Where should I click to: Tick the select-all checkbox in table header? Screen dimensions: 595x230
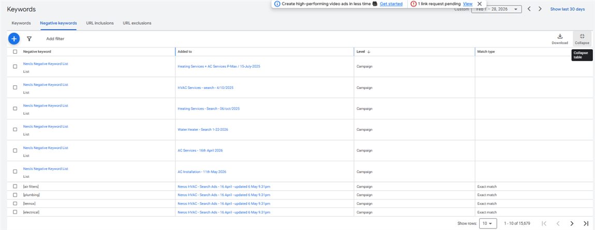pyautogui.click(x=15, y=52)
